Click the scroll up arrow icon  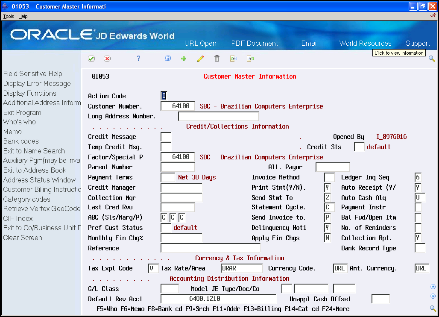433,287
